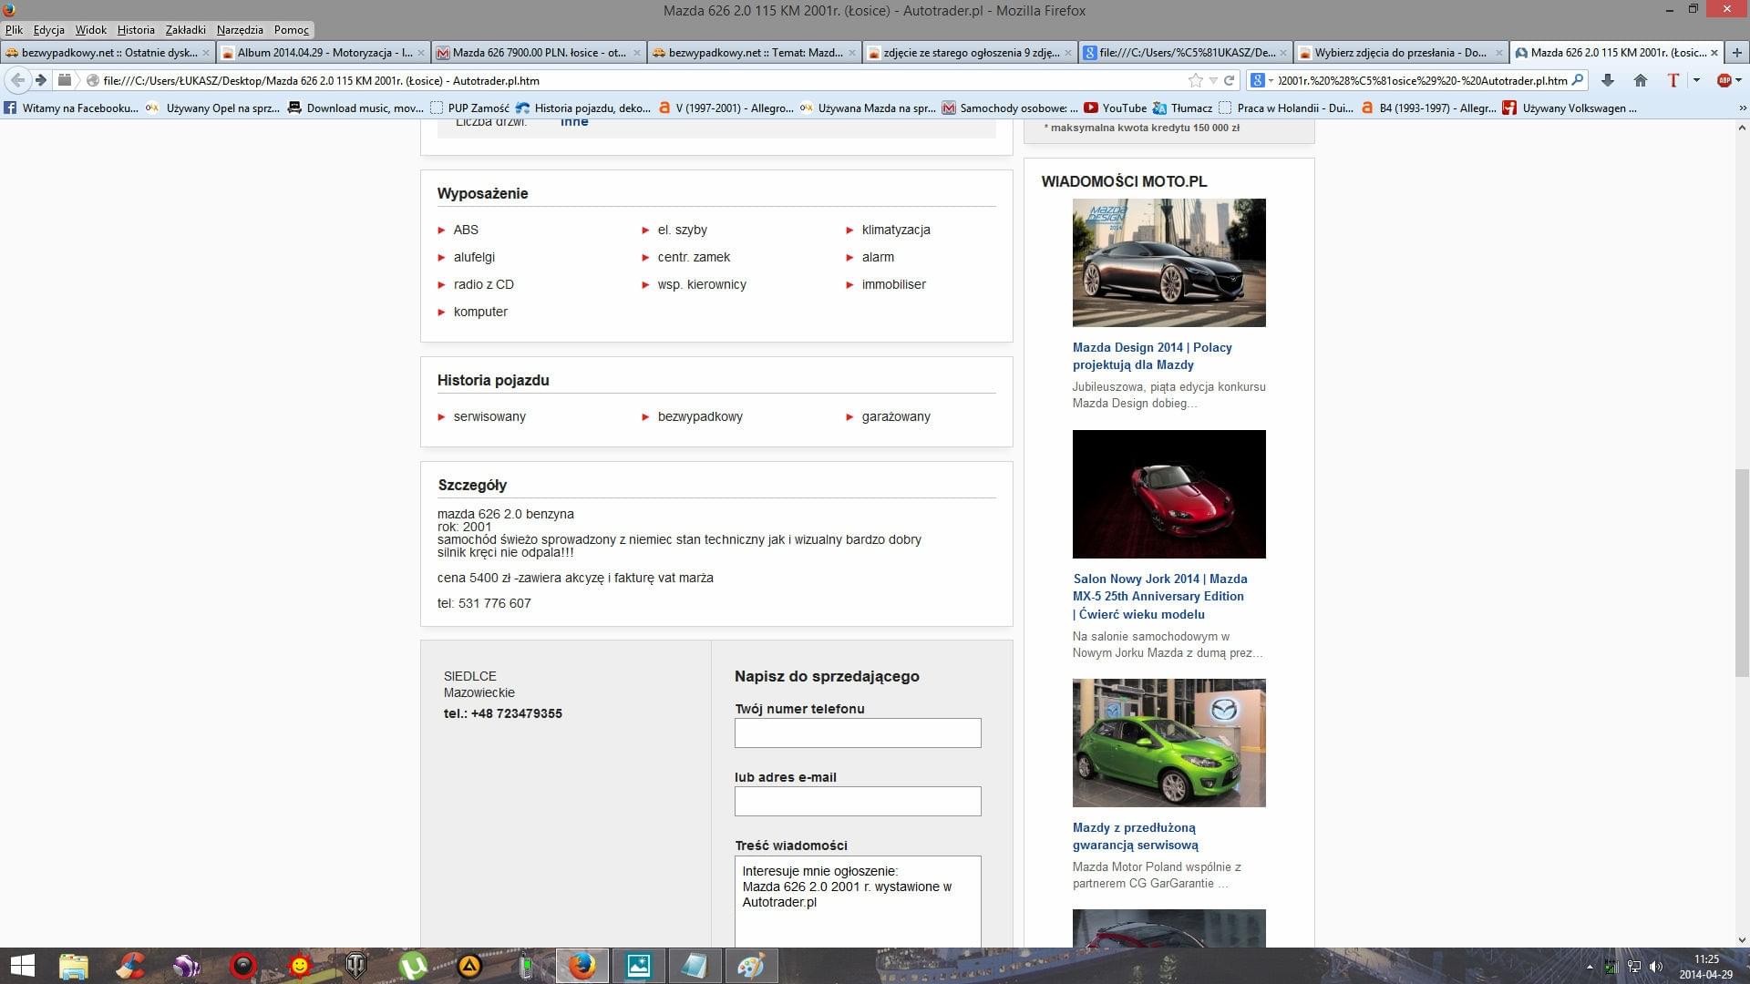Image resolution: width=1750 pixels, height=984 pixels.
Task: Click the red webcam taskbar icon
Action: coord(243,966)
